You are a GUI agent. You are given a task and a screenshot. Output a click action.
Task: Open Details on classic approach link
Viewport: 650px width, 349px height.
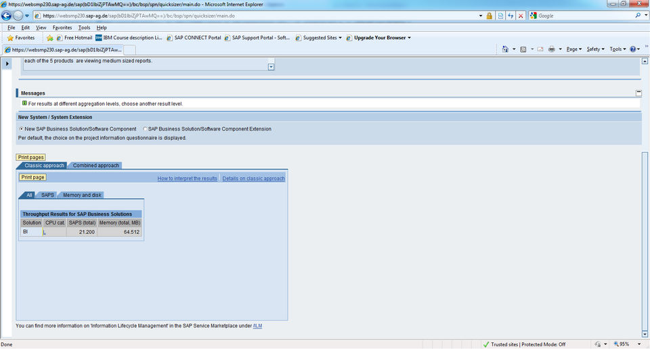coord(254,179)
